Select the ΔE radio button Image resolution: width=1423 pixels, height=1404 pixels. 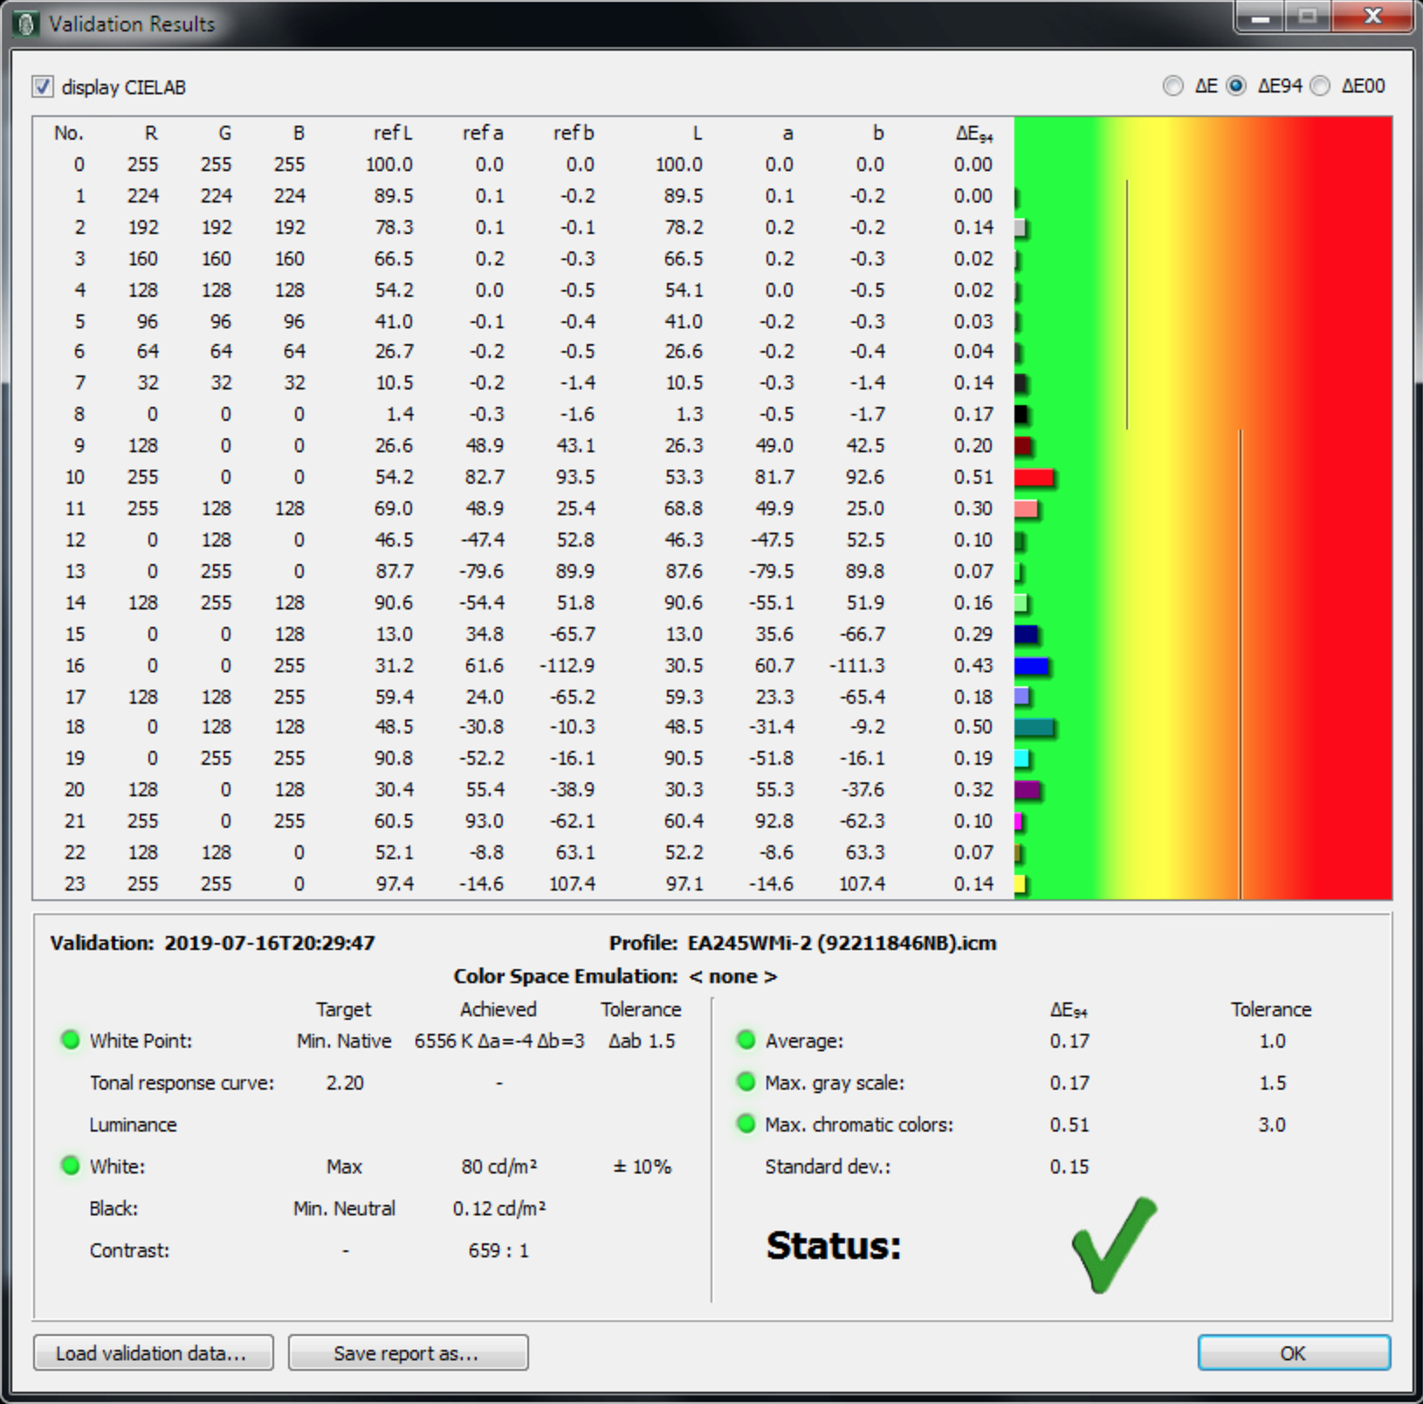tap(1173, 86)
